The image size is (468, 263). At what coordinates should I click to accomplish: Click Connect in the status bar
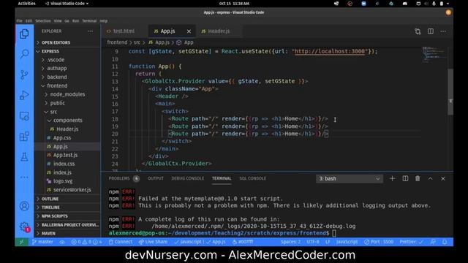coord(121,242)
